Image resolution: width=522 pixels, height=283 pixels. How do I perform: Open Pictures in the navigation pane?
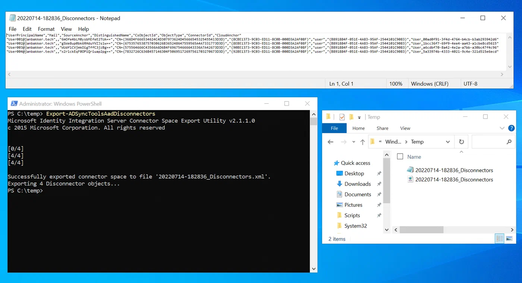tap(349, 205)
